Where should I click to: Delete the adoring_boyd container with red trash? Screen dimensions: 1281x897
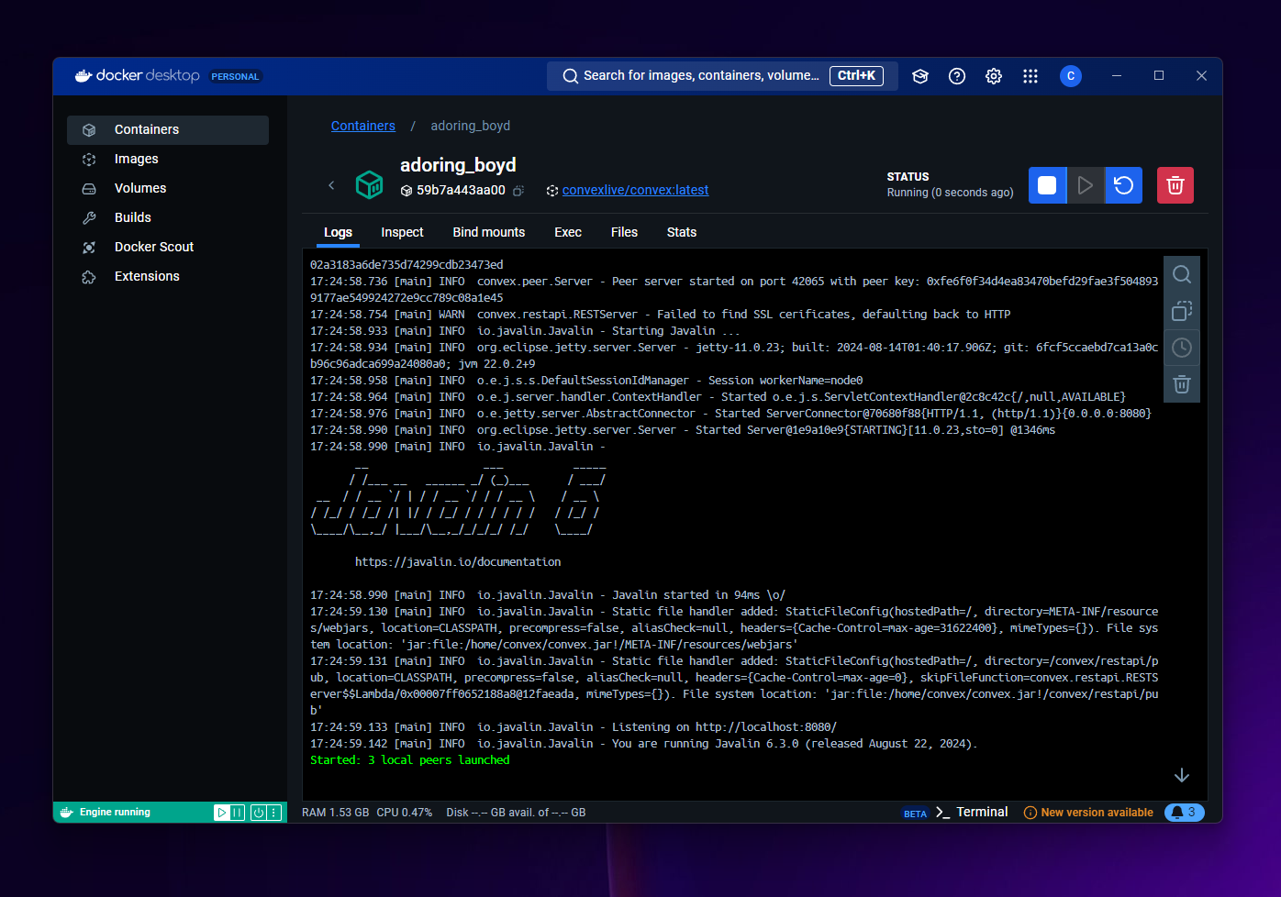click(1175, 185)
